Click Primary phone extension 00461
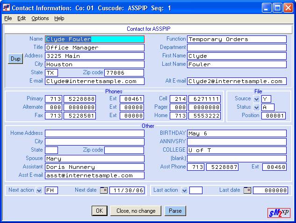Viewport: 296px width, 223px height. [x=132, y=99]
